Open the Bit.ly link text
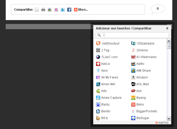Viewport: 177px width, 129px height. click(105, 118)
